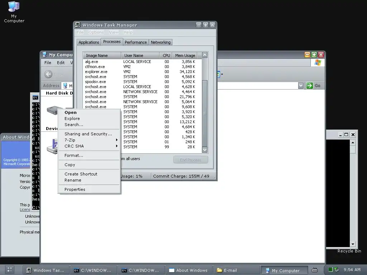This screenshot has height=275, width=367.
Task: Choose Copy from the context menu
Action: 89,165
